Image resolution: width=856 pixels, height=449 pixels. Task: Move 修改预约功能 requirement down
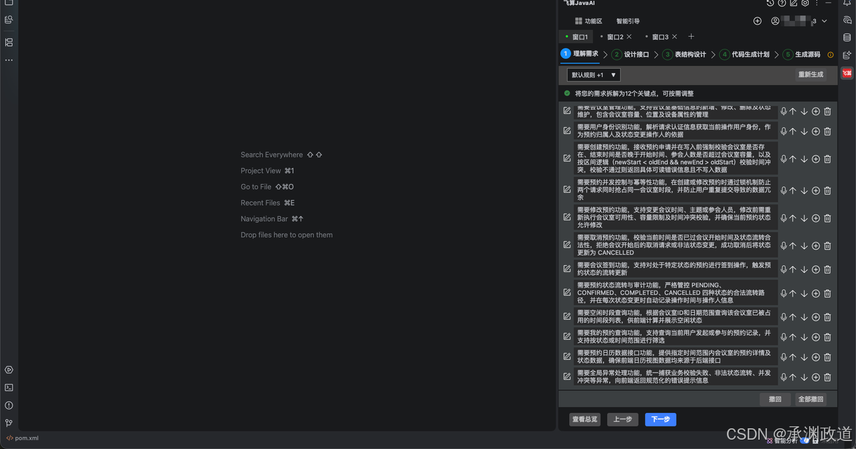coord(804,218)
